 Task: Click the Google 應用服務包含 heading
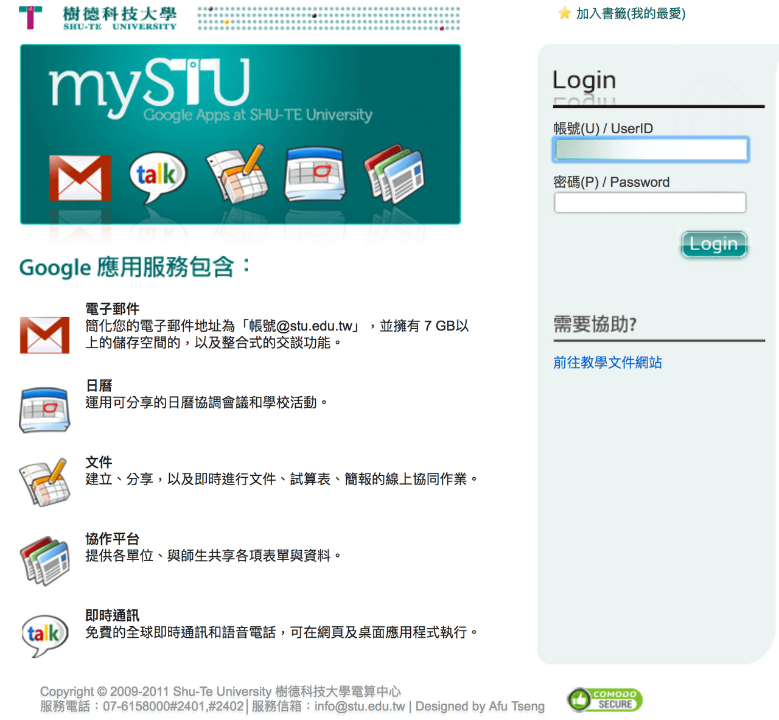coord(134,267)
